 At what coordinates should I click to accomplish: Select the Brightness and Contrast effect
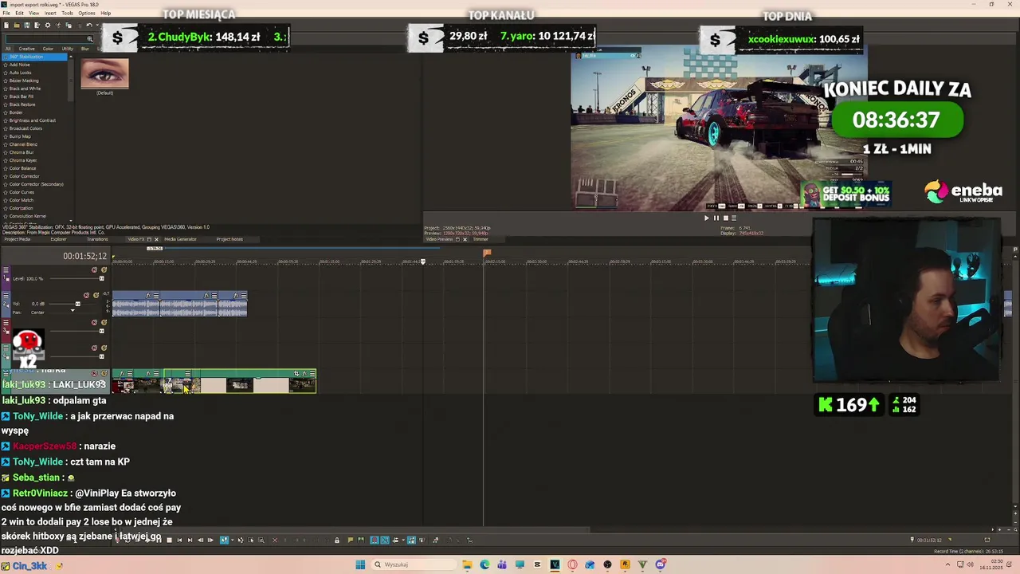click(33, 120)
